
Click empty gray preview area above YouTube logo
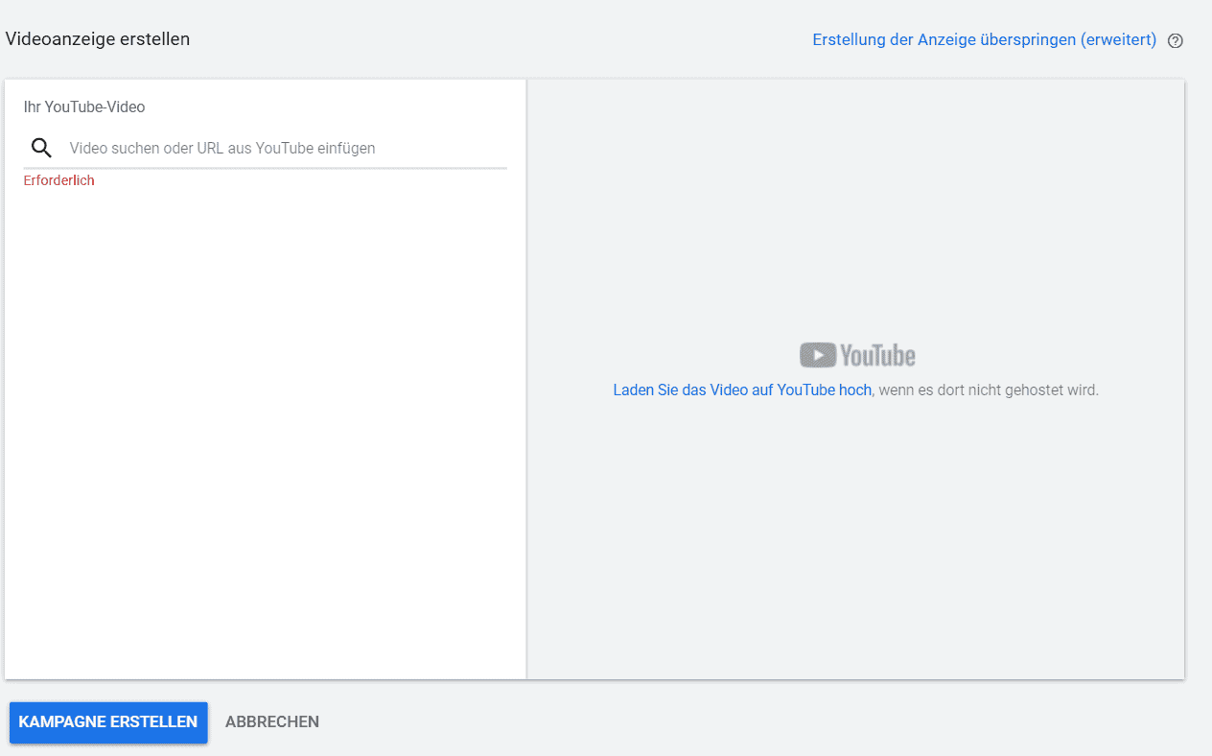(855, 211)
